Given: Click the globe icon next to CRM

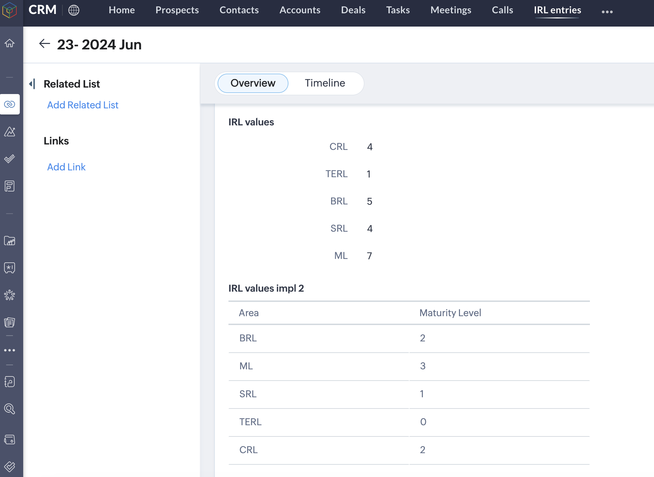Looking at the screenshot, I should [x=74, y=10].
